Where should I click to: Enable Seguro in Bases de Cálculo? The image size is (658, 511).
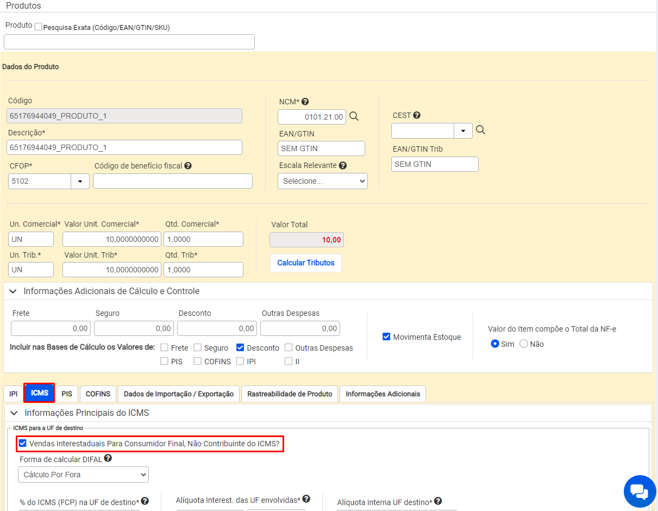[198, 347]
